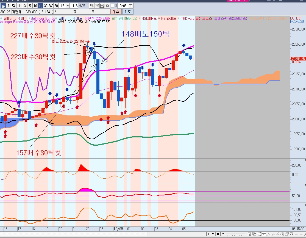The width and height of the screenshot is (306, 238).
Task: Click the rewind button in replay controls
Action: 213,234
